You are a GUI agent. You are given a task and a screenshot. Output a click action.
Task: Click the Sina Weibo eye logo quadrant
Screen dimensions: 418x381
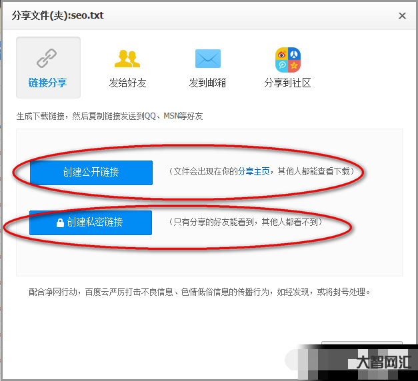[282, 54]
